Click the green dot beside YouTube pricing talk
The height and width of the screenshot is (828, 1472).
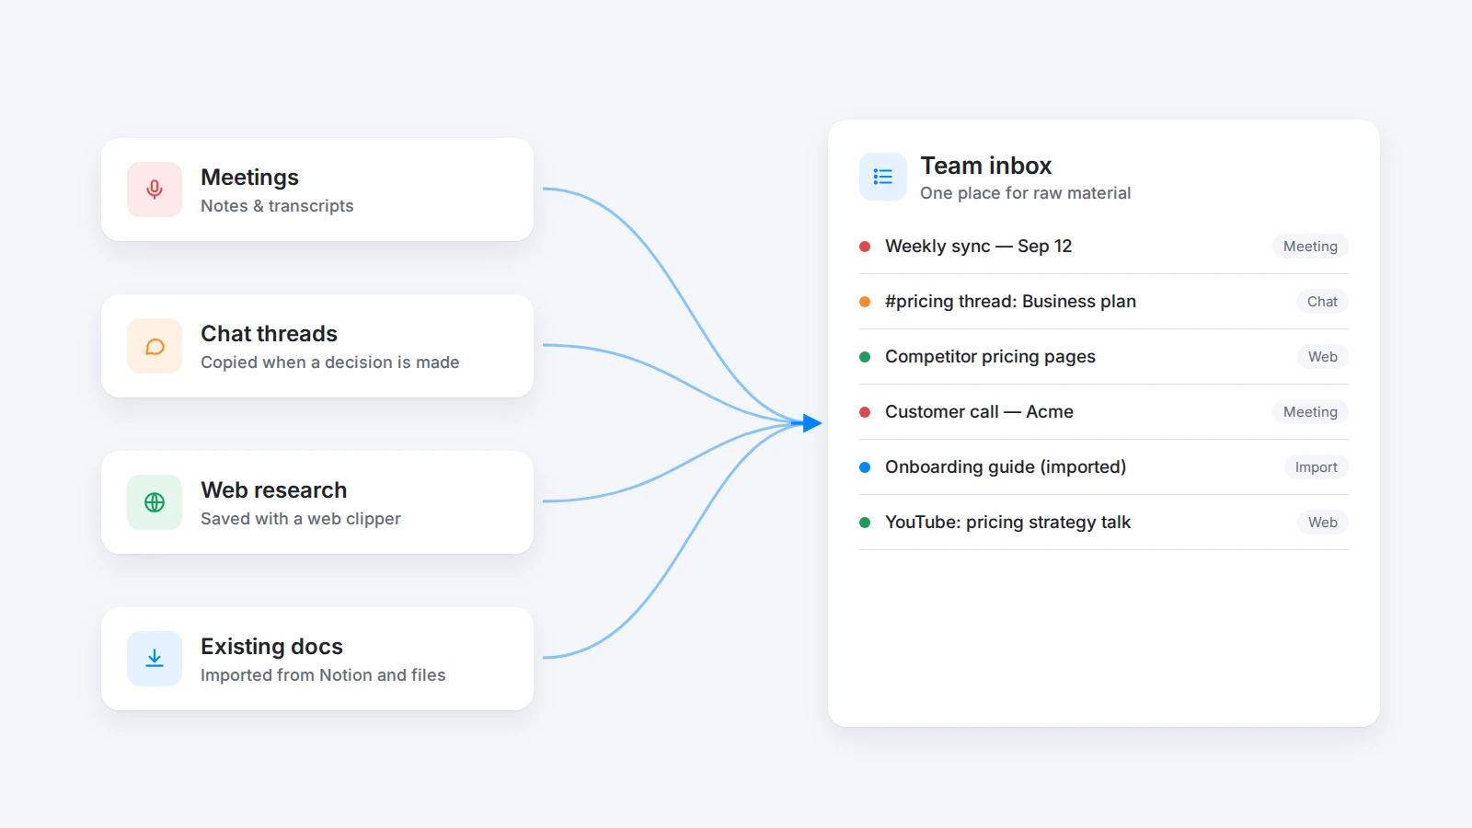[865, 523]
